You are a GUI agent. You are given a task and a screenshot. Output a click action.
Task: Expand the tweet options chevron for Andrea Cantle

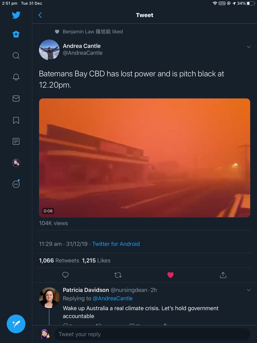pos(249,47)
